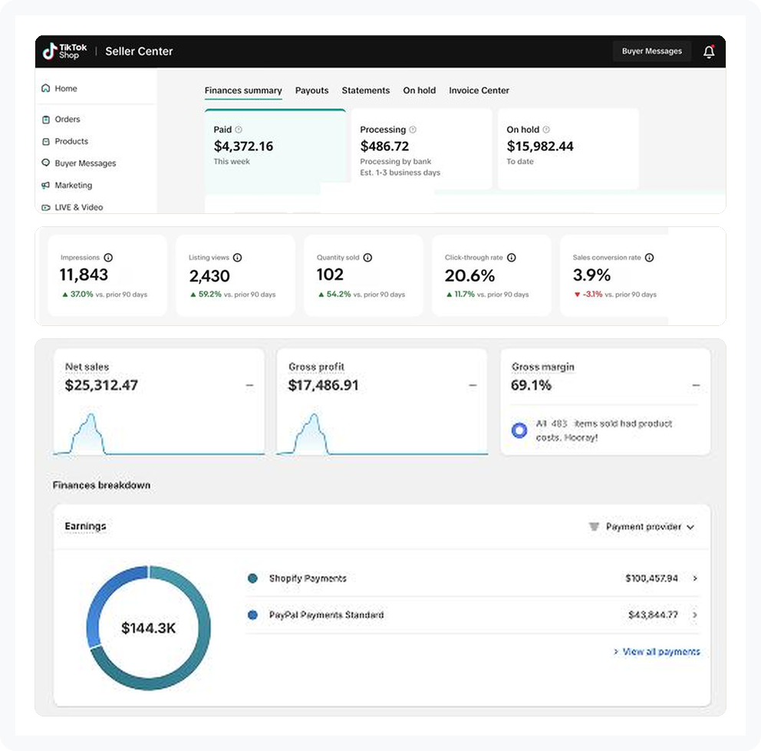
Task: Select the Finances summary tab
Action: point(243,91)
